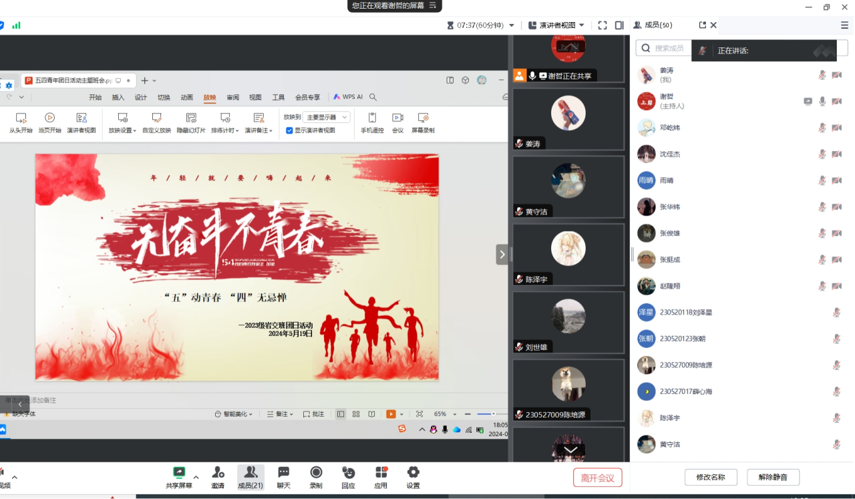The height and width of the screenshot is (499, 855).
Task: Open the 主要显示器 display dropdown
Action: (326, 117)
